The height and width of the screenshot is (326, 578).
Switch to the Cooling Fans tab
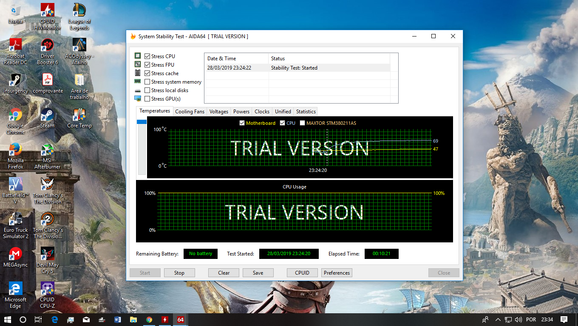point(190,112)
